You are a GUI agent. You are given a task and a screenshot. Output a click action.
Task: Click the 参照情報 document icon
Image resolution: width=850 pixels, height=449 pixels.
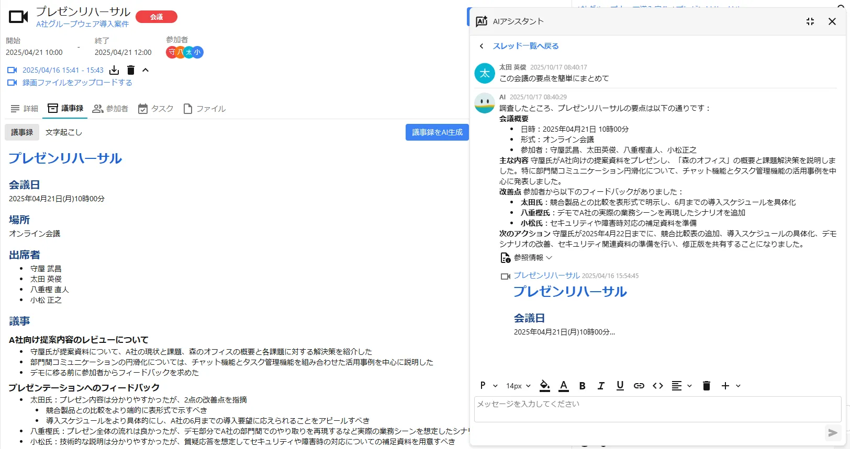click(506, 258)
